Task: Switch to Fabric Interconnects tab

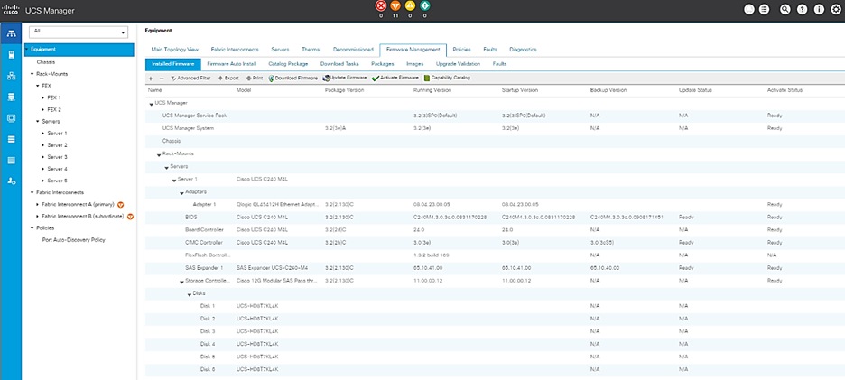Action: pyautogui.click(x=235, y=50)
